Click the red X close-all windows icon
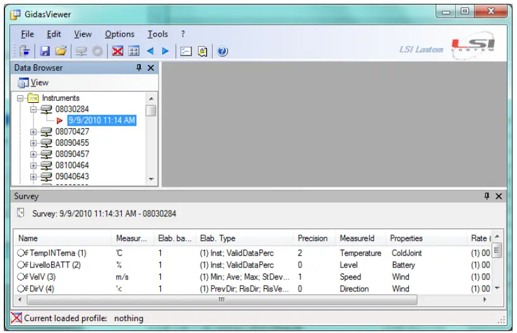 pyautogui.click(x=117, y=51)
